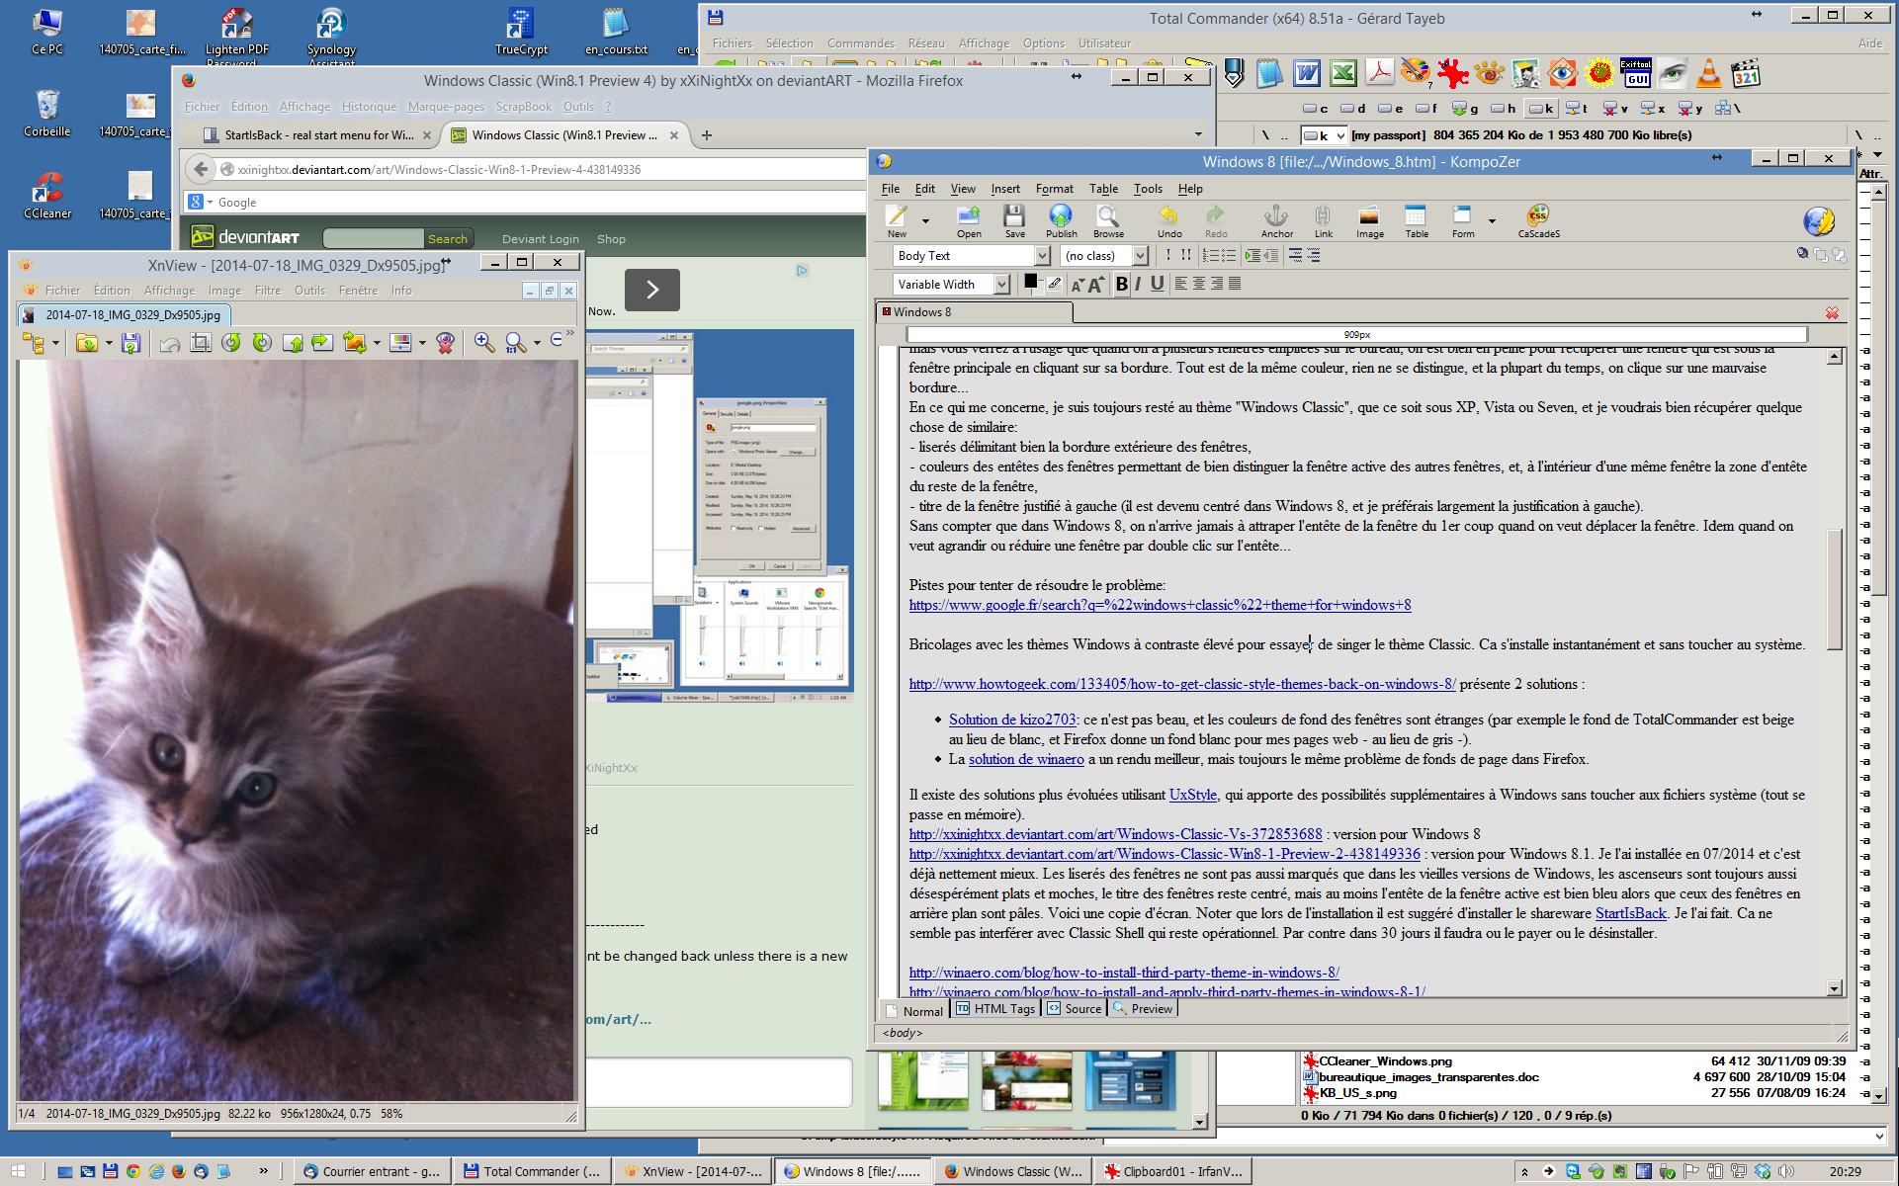This screenshot has height=1186, width=1899.
Task: Insert a Table in KompoZer
Action: click(x=1417, y=220)
